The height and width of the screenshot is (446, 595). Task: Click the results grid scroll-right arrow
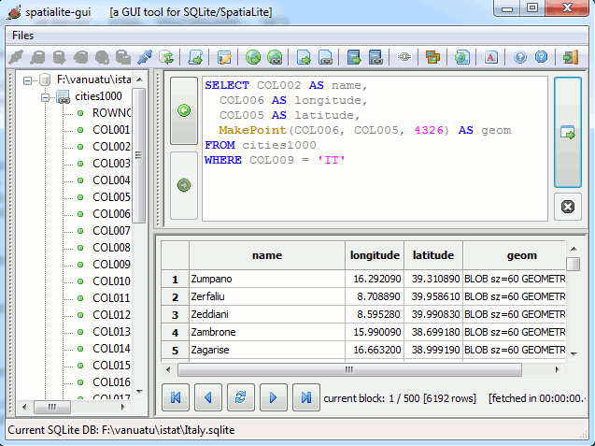click(557, 369)
